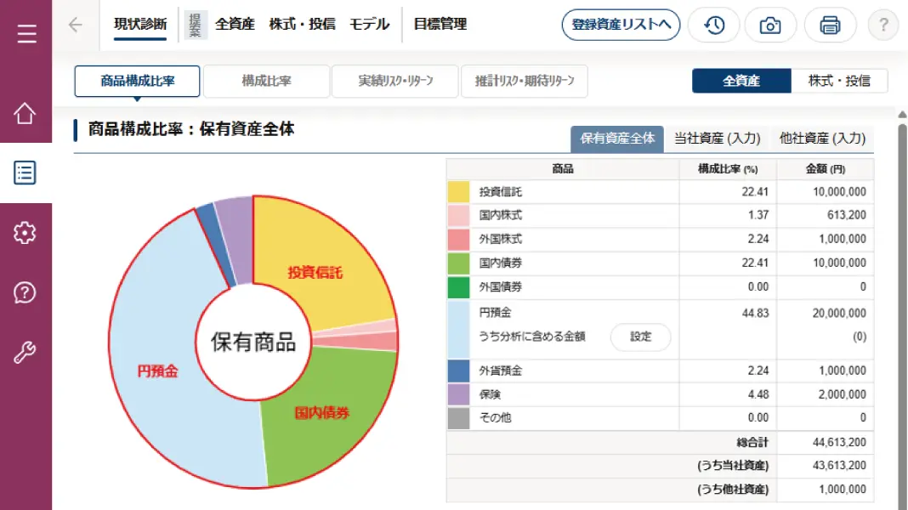Click the purple 保険 color swatch
The image size is (908, 510).
coord(458,394)
